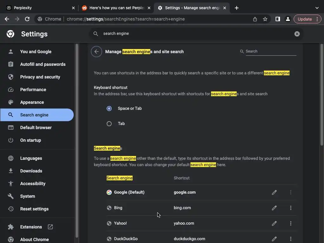324x243 pixels.
Task: Click in the settings search box
Action: tap(196, 34)
